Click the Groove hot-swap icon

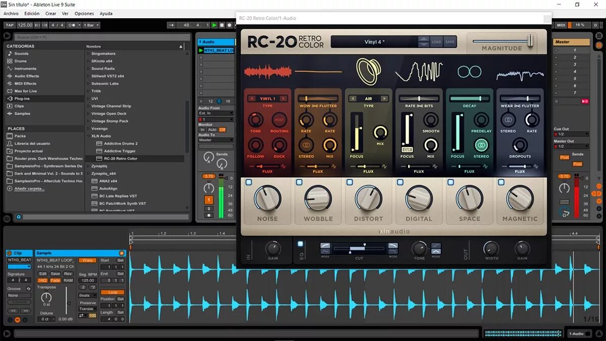pos(29,288)
